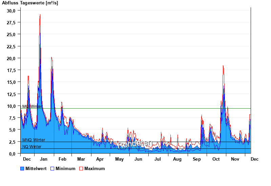
Task: Click the MNQ Winter line label
Action: tap(34, 140)
